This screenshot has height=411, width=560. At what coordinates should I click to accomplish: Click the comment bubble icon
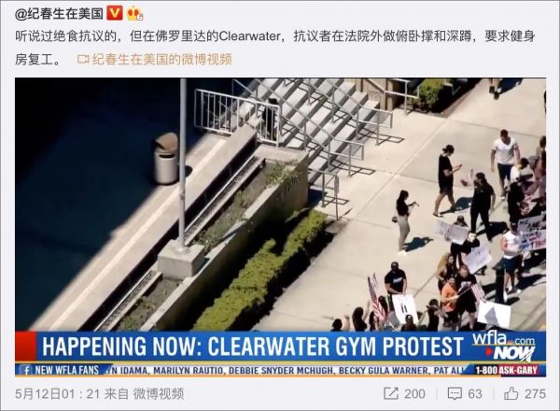(455, 394)
